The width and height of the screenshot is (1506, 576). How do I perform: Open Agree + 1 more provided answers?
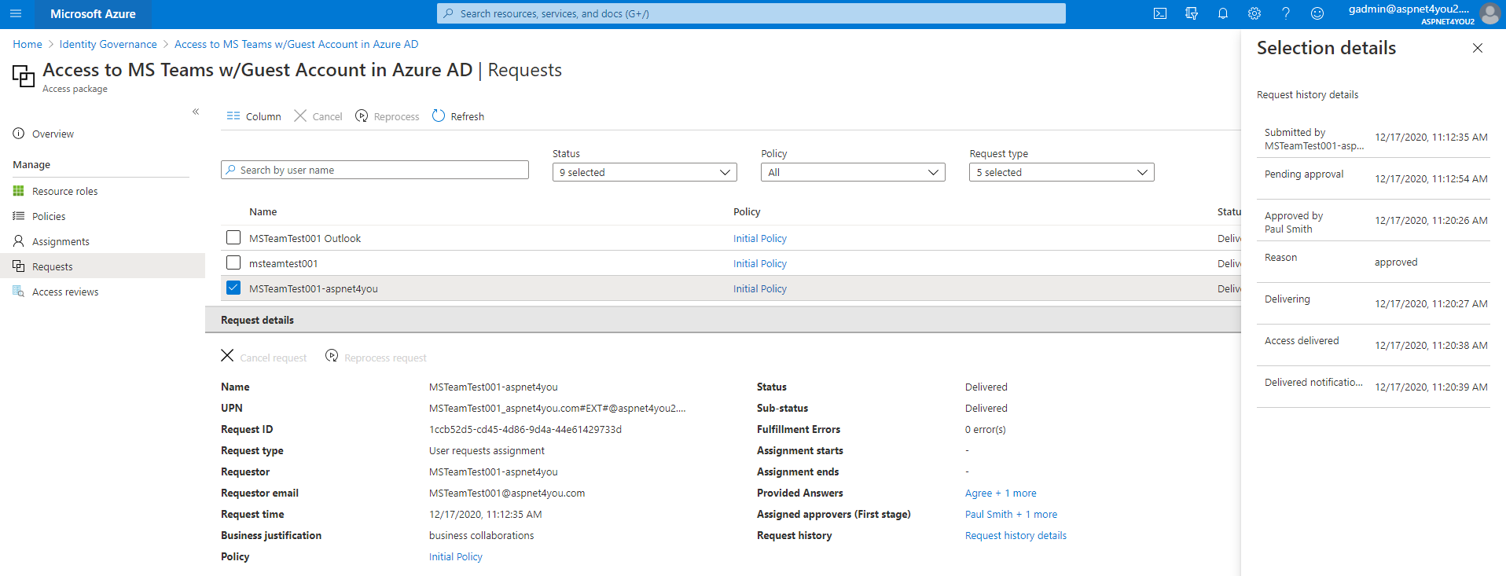click(x=1001, y=493)
